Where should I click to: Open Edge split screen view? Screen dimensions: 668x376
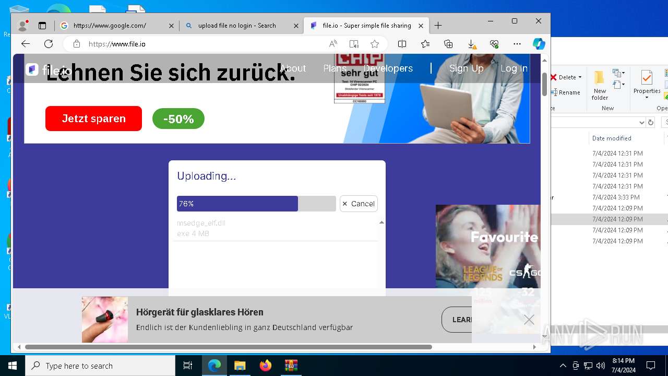coord(402,44)
